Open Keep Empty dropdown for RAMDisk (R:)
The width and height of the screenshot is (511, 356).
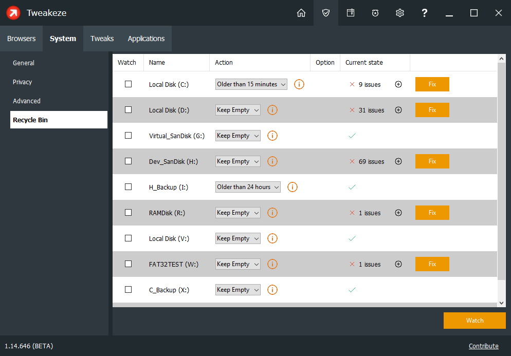click(x=238, y=213)
